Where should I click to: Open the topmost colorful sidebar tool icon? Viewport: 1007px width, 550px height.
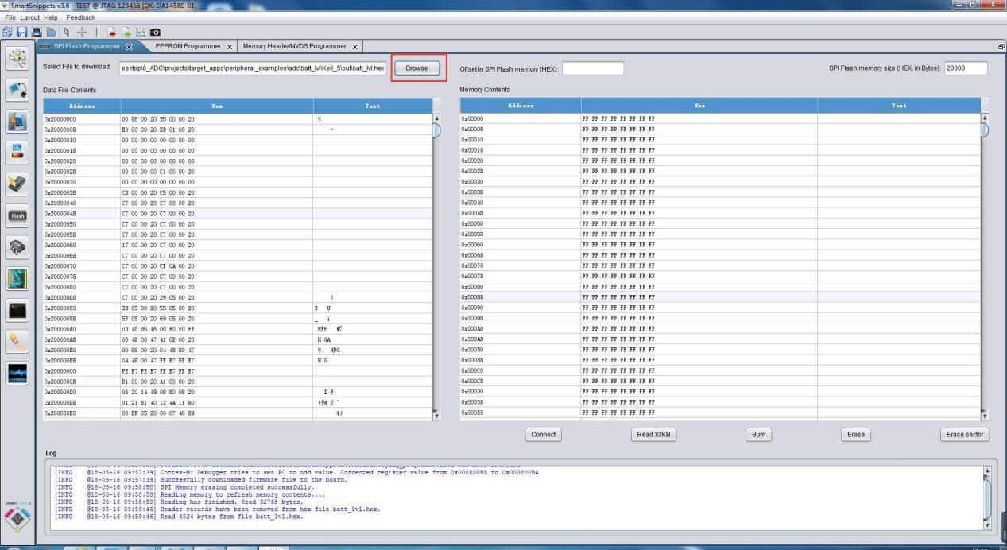click(17, 60)
